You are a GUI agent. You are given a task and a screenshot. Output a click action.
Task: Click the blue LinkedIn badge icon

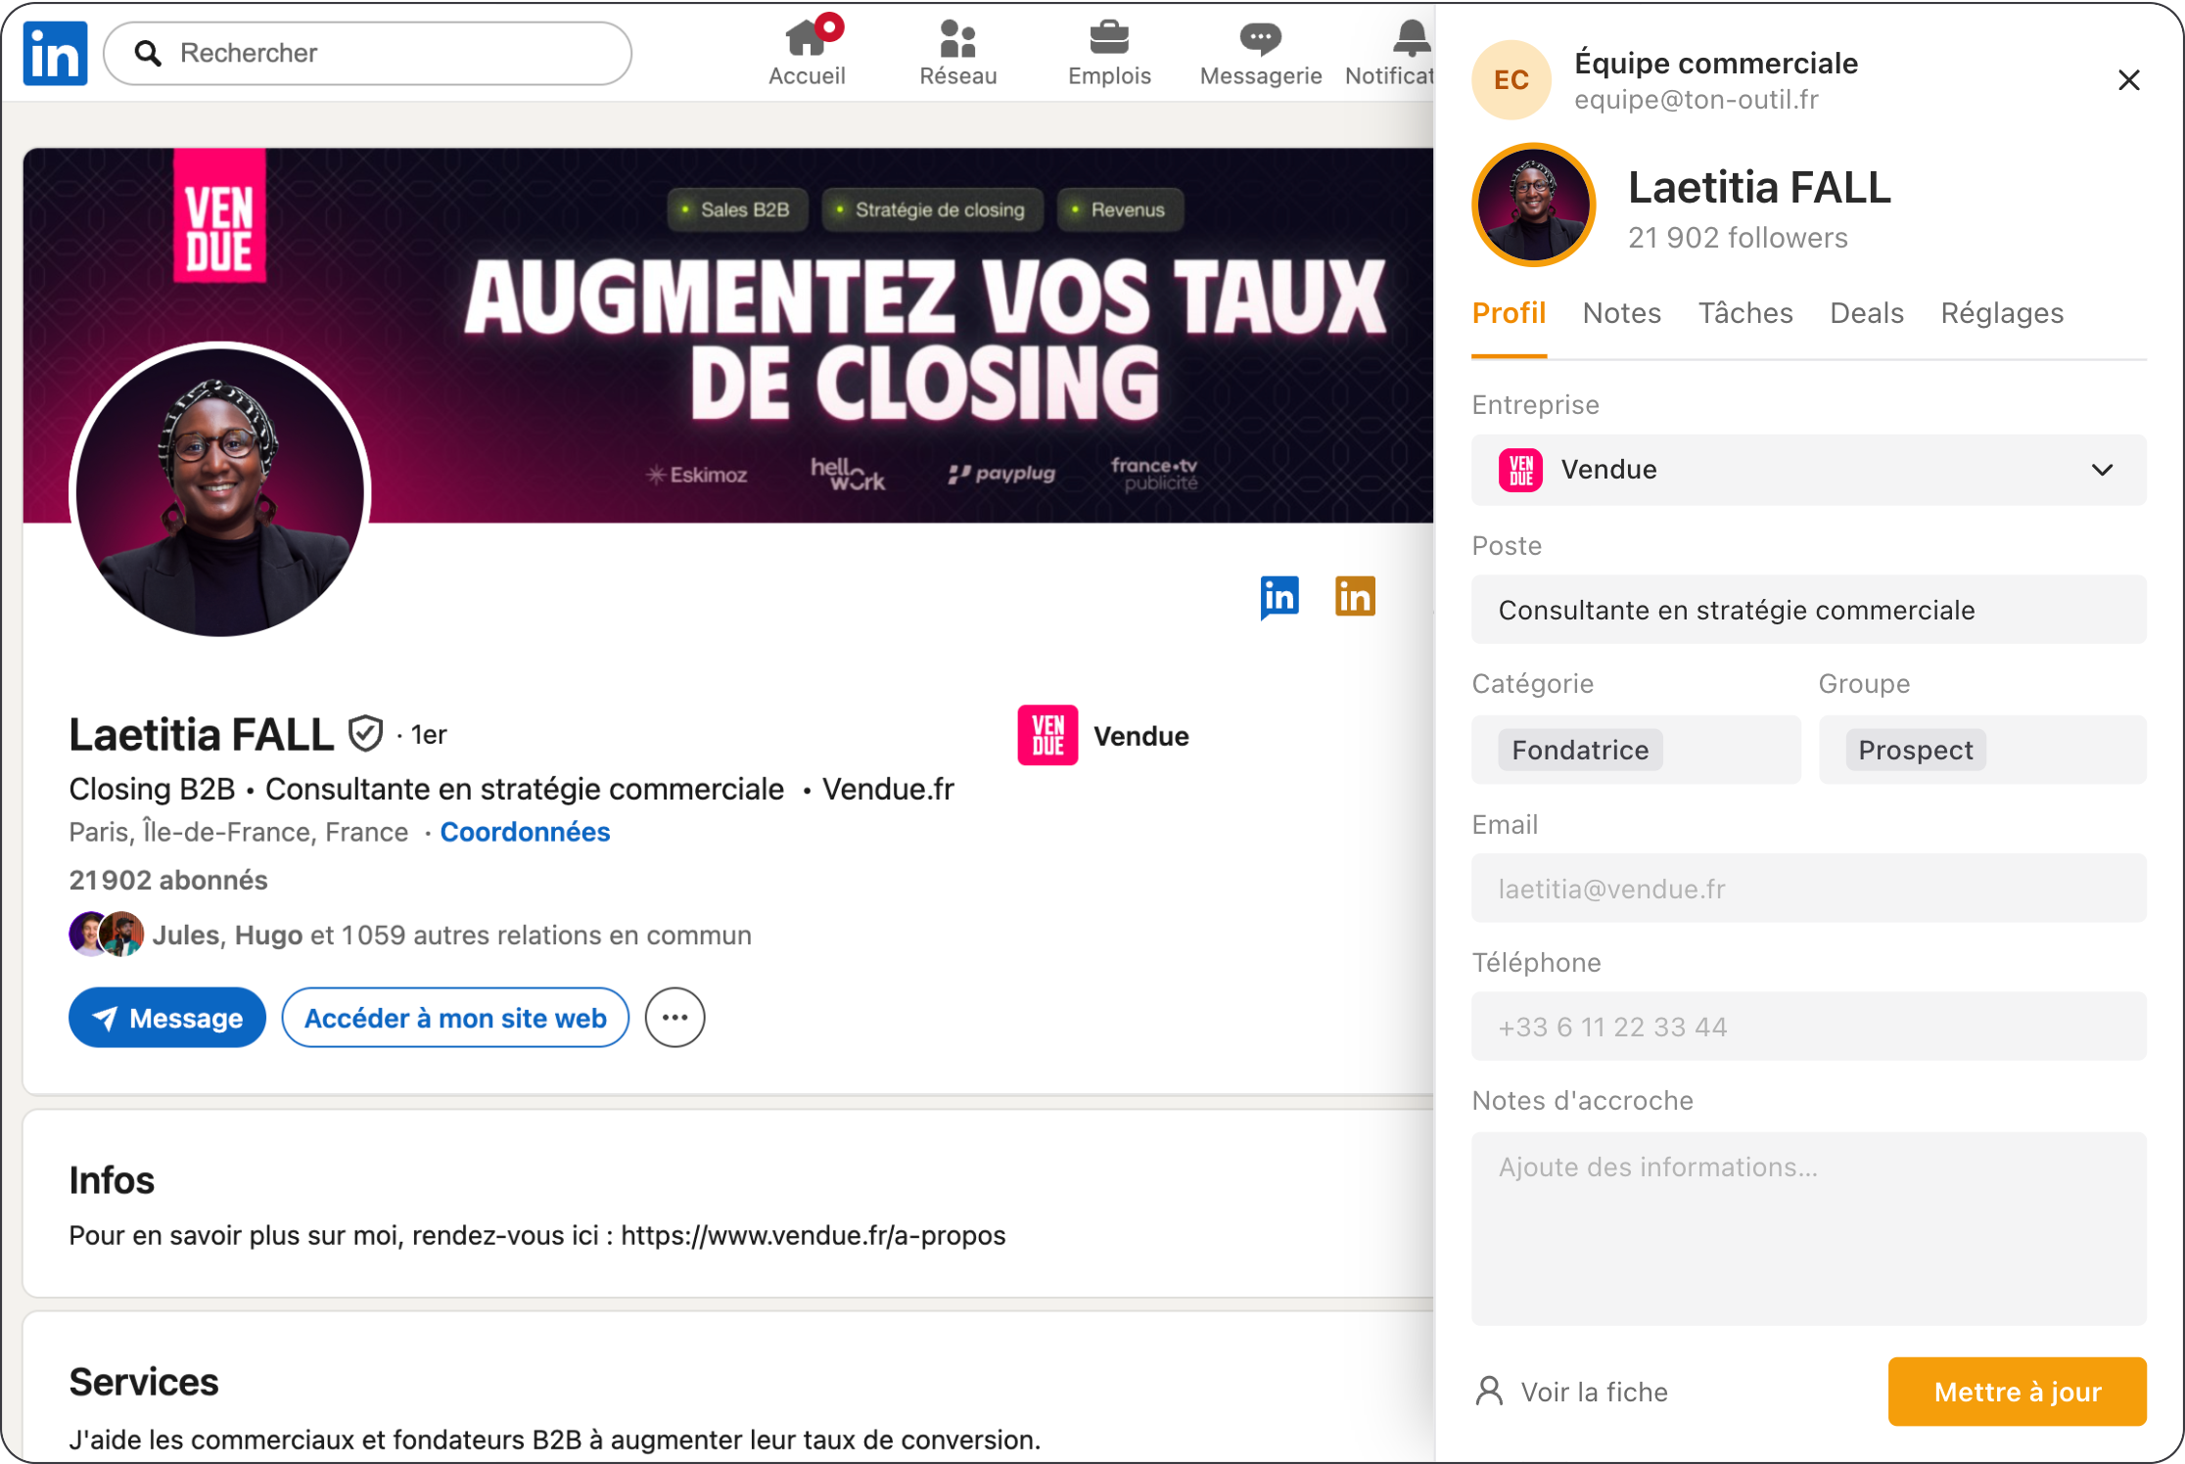click(x=1279, y=597)
